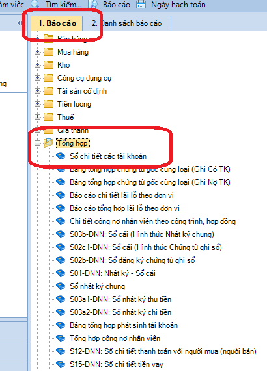The width and height of the screenshot is (267, 371).
Task: Click book icon beside Tổng hợp công nợ nhân viên
Action: click(61, 338)
